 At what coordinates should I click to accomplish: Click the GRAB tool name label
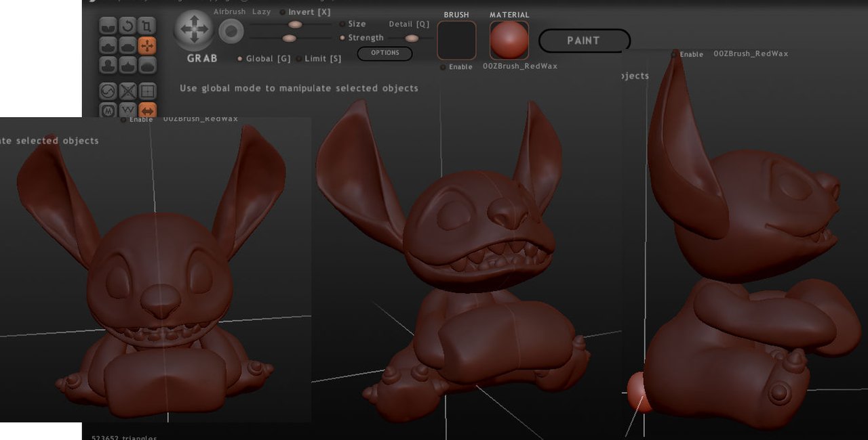click(202, 58)
